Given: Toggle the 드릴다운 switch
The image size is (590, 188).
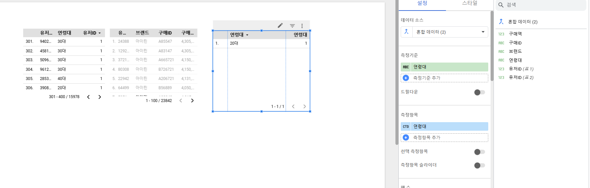Looking at the screenshot, I should tap(479, 92).
